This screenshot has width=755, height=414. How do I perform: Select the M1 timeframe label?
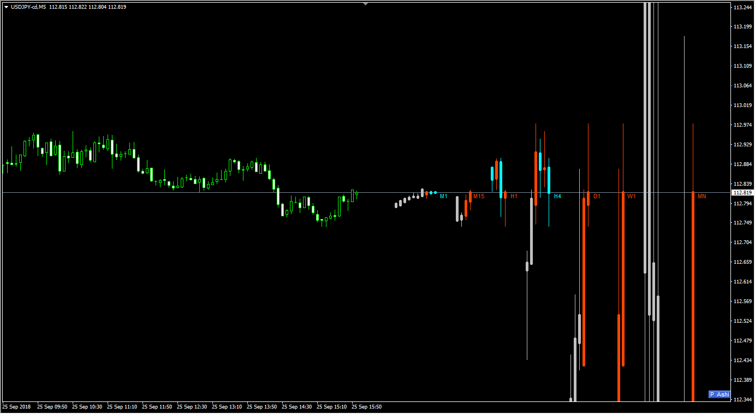[x=444, y=196]
